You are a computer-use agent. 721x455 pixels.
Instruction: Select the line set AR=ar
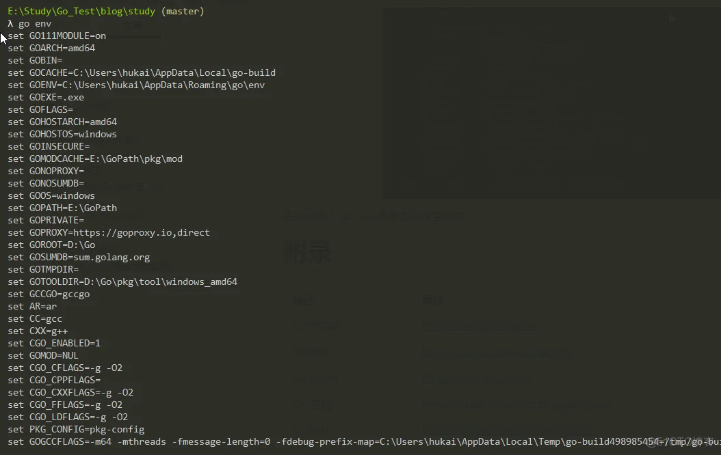point(32,306)
